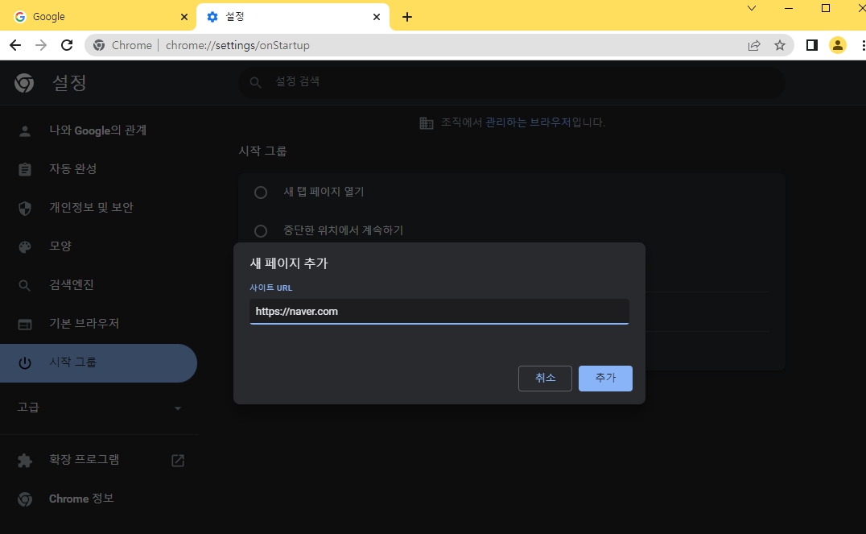Click the share icon in address bar
This screenshot has height=534, width=866.
click(753, 45)
